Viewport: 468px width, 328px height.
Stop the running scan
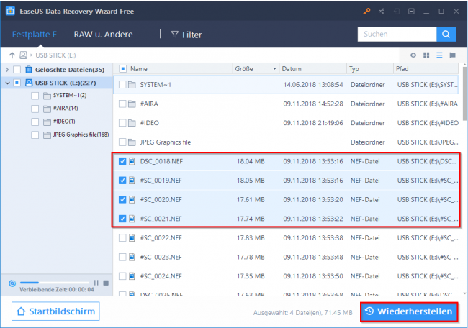[x=106, y=283]
